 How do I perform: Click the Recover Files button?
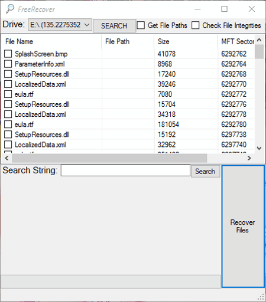(243, 226)
